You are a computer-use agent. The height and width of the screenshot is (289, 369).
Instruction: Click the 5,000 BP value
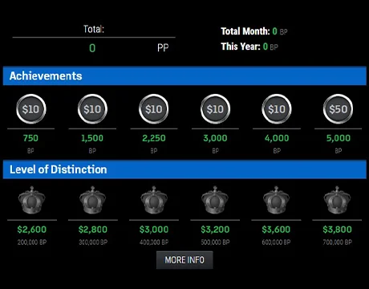click(339, 138)
